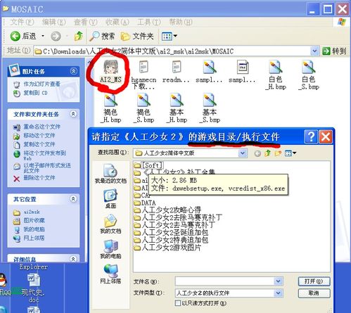The image size is (351, 313).
Task: Open the 文件(F) menu
Action: pos(23,22)
